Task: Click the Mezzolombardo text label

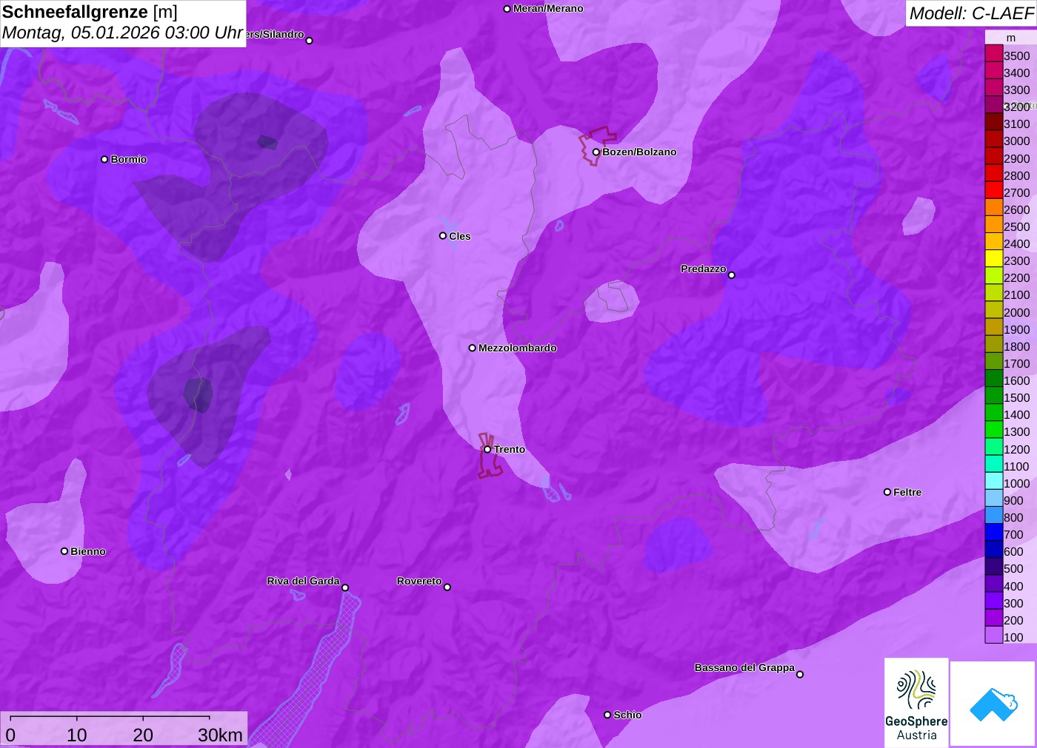Action: coord(518,348)
